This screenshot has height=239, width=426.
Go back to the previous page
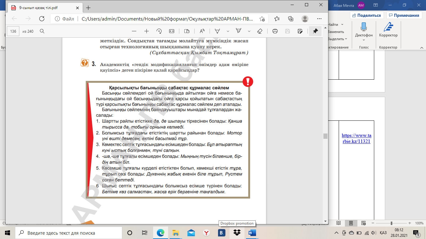[x=14, y=19]
